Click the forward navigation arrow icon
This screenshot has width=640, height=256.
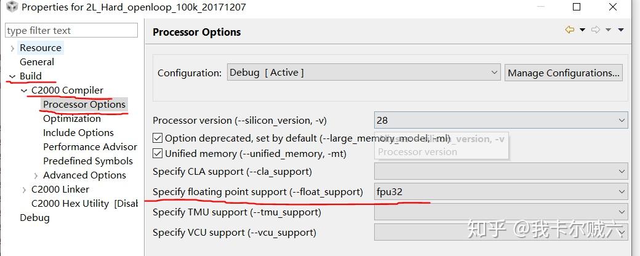tap(596, 30)
